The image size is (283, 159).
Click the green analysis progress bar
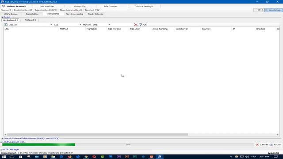pos(128,145)
